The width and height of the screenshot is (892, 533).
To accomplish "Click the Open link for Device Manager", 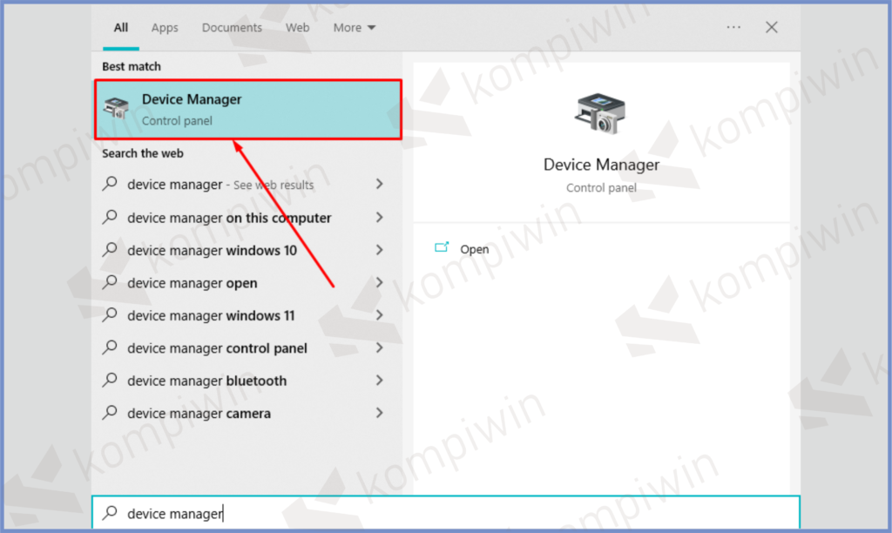I will pos(474,249).
